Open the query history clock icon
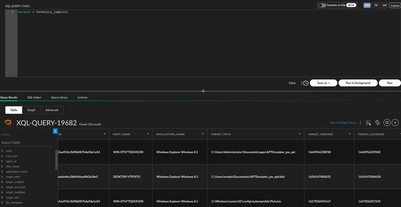The width and height of the screenshot is (401, 207). 305,83
